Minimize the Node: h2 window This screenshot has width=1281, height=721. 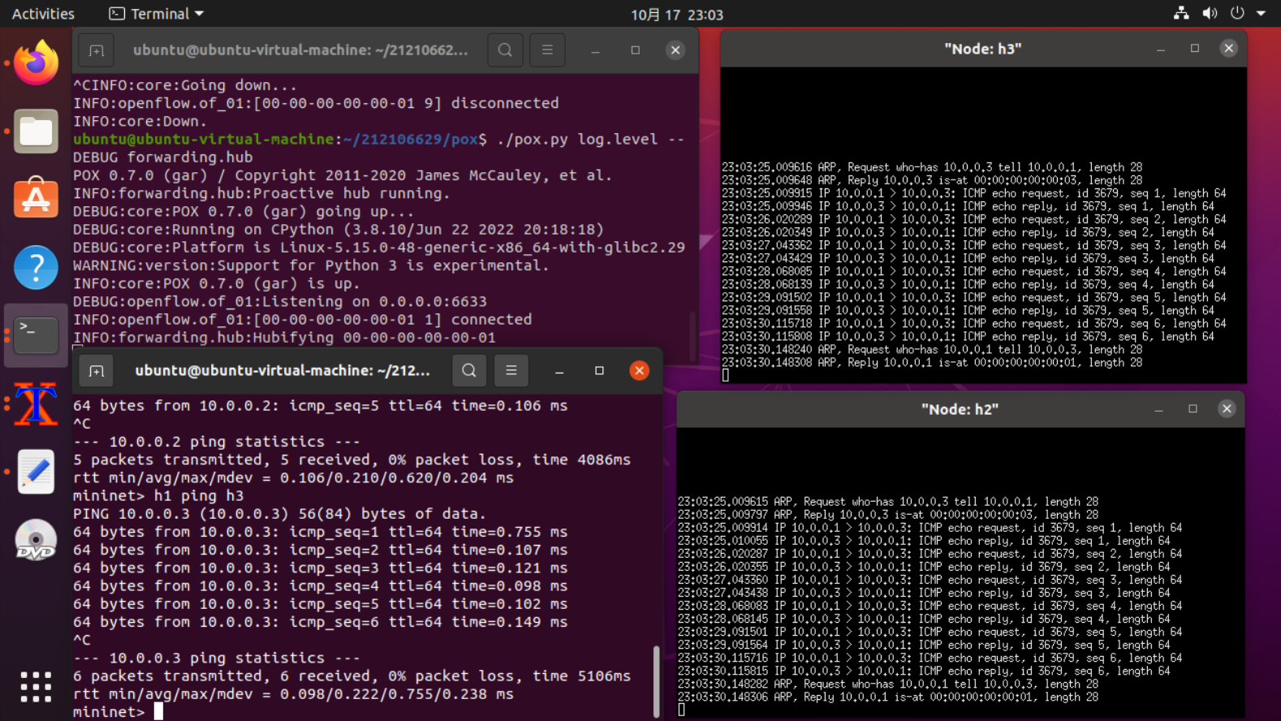1158,409
